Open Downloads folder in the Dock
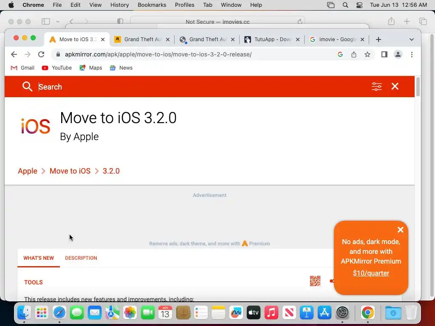Viewport: 435px width, 326px height. tap(393, 313)
